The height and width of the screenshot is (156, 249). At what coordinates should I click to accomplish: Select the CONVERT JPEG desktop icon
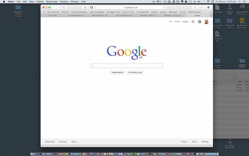coord(229,10)
